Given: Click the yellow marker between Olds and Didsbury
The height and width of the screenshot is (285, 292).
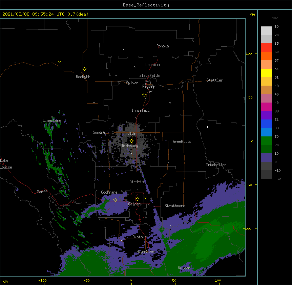Looking at the screenshot, I should tap(131, 141).
